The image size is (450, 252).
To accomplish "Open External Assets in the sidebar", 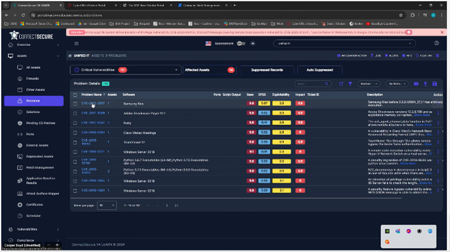I will coord(37,145).
